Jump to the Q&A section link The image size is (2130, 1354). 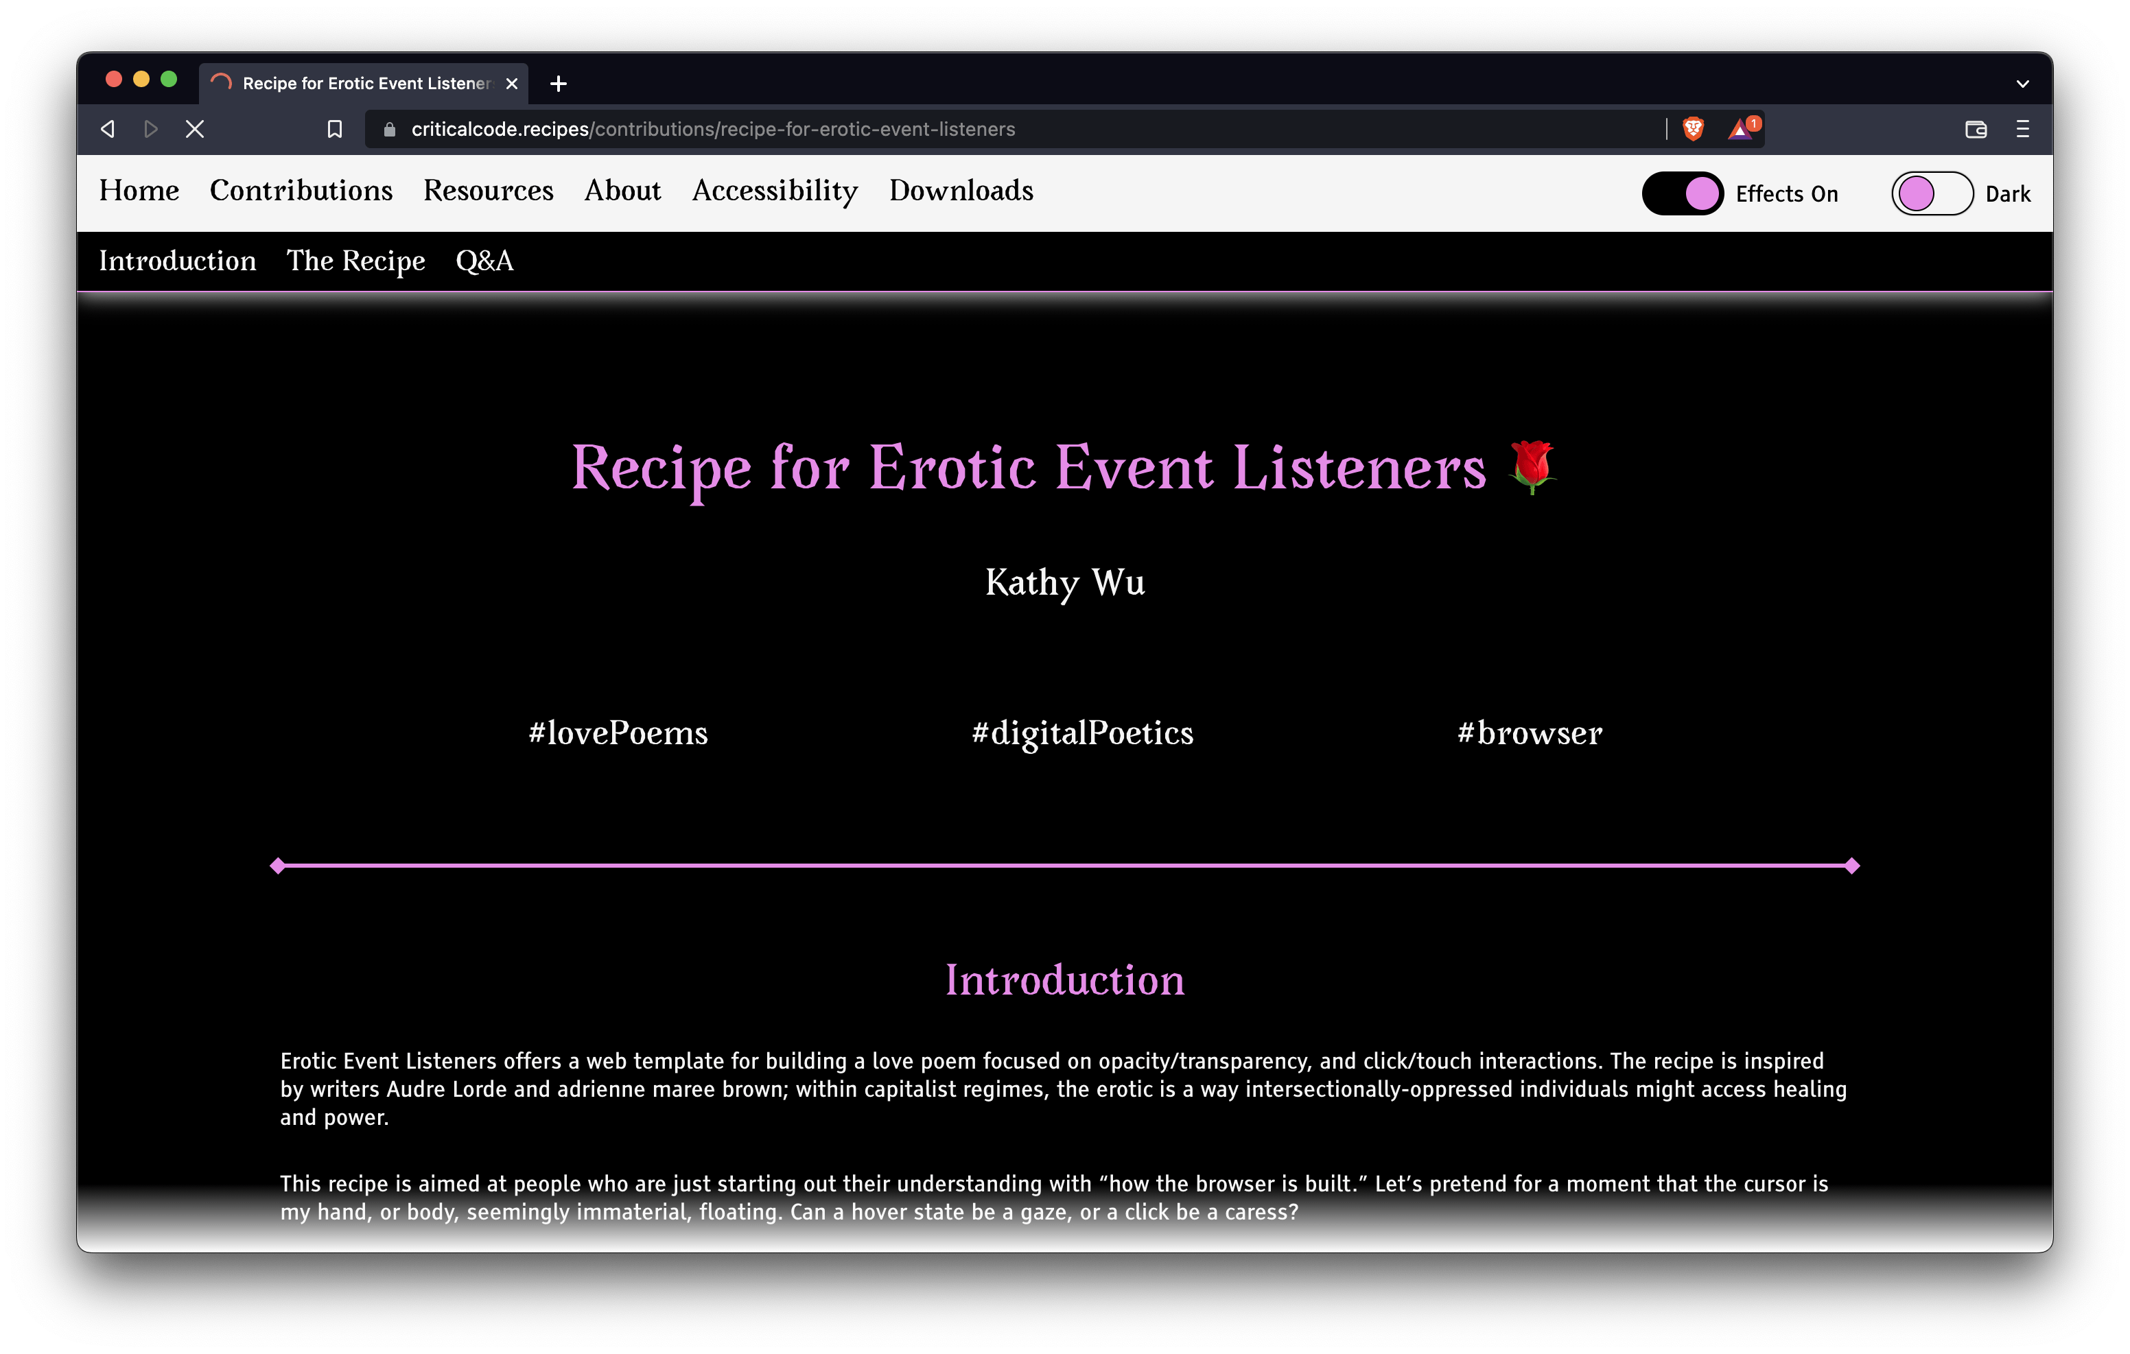[484, 261]
